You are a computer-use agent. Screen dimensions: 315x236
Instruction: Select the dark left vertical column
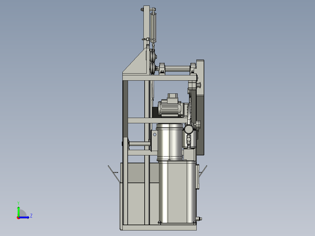pos(125,110)
